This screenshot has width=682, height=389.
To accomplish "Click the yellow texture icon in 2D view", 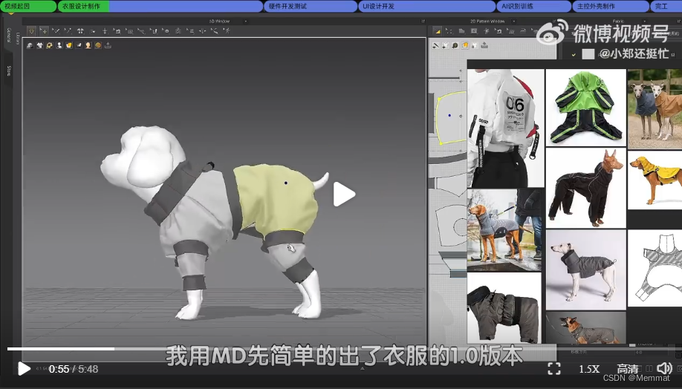I will 465,45.
